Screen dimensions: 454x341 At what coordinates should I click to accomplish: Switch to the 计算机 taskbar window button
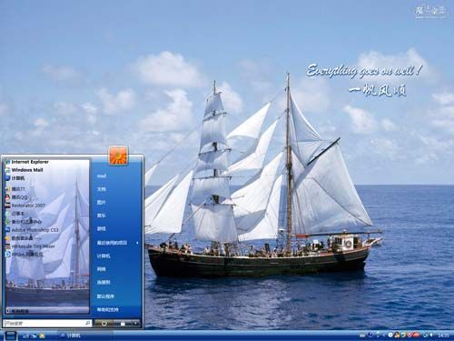point(84,336)
